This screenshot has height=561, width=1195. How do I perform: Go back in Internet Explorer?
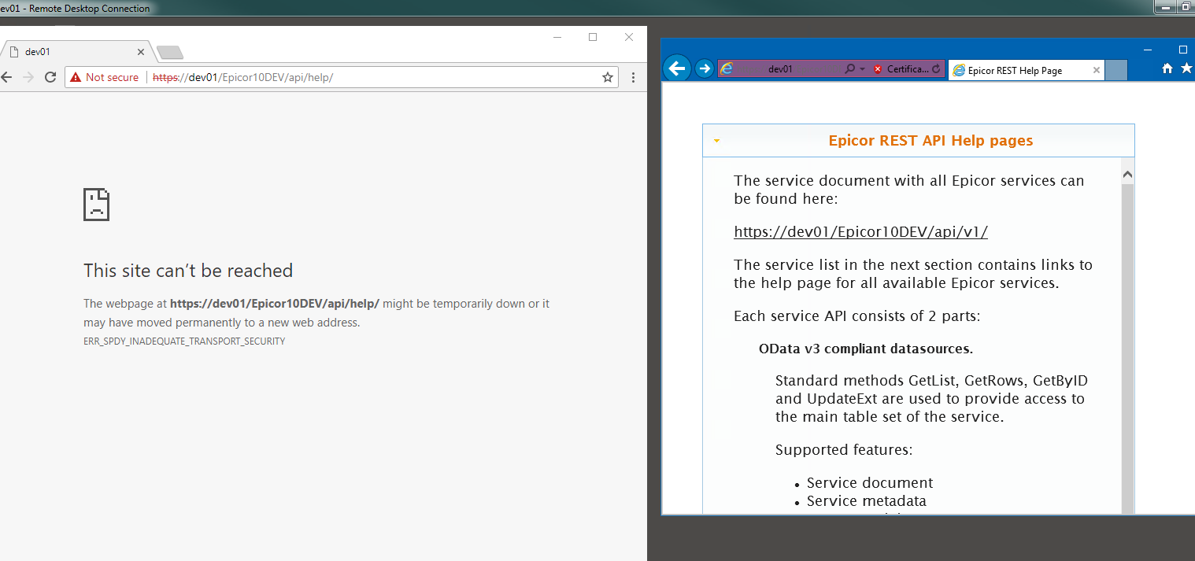677,68
